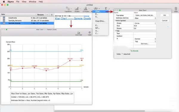
Task: Click the Rotate value field
Action: pyautogui.click(x=145, y=28)
